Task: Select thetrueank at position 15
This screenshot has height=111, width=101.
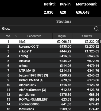Action: coord(49,109)
